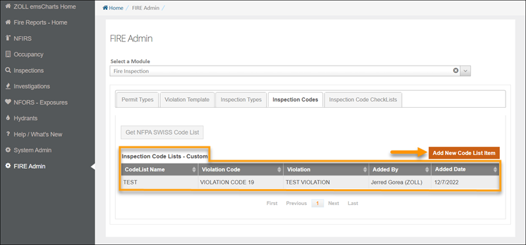Click the Inspections magnifier icon
The height and width of the screenshot is (245, 526).
click(x=9, y=70)
